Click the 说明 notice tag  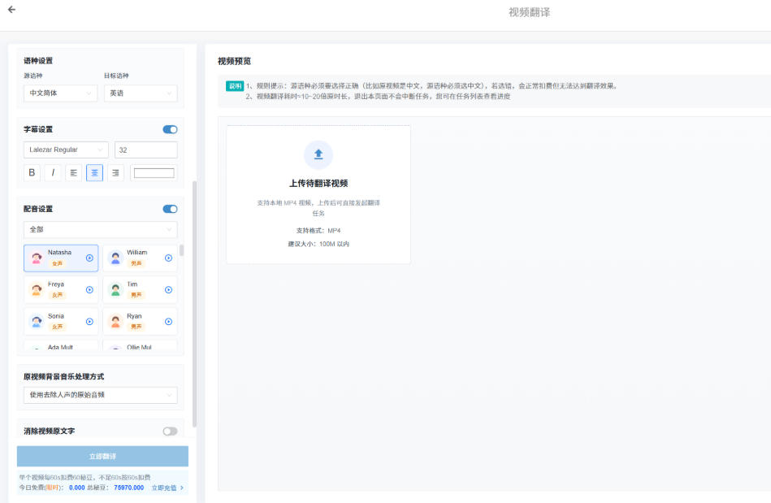click(235, 86)
